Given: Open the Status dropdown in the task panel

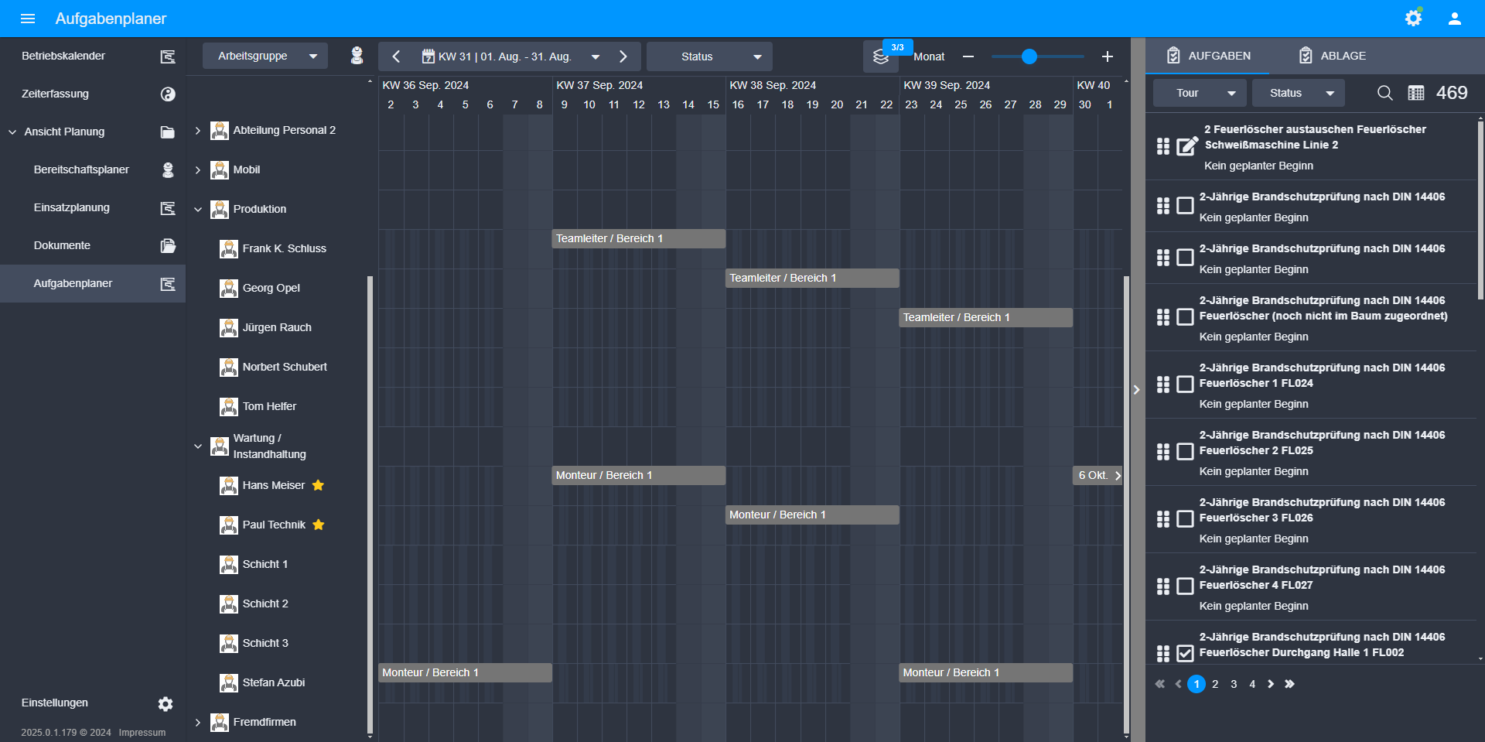Looking at the screenshot, I should (x=1299, y=93).
